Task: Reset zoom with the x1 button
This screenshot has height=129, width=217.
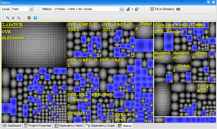Action: point(13,18)
